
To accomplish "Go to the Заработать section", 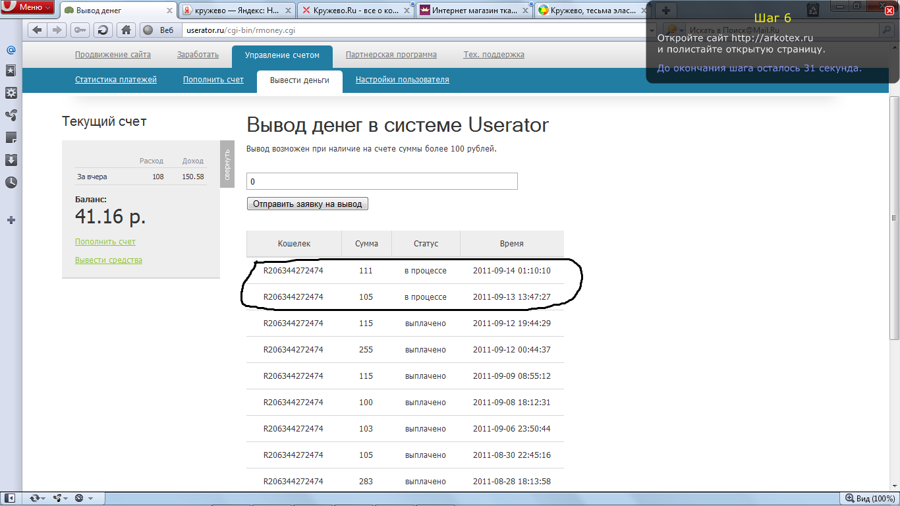I will click(x=198, y=55).
